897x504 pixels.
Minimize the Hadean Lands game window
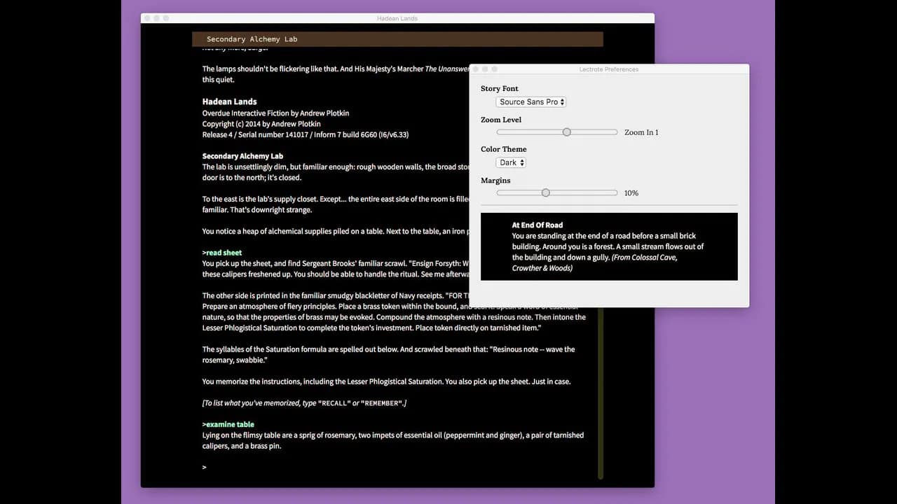(157, 18)
